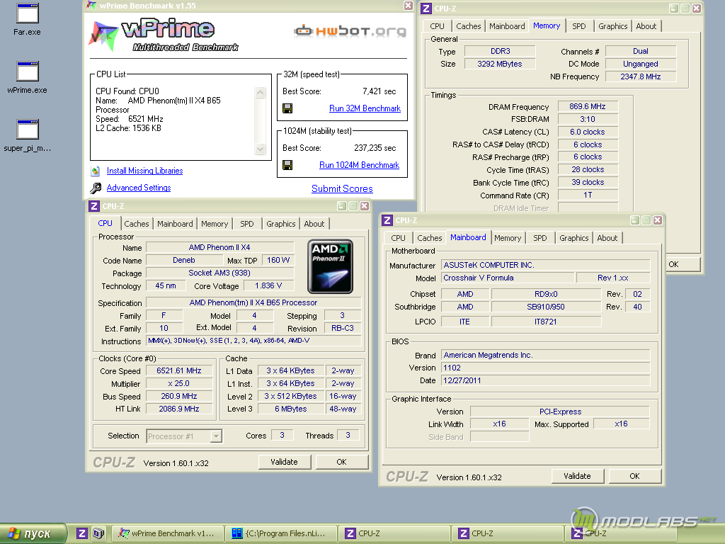Viewport: 725px width, 544px height.
Task: Open the Install Missing Libraries link
Action: (144, 171)
